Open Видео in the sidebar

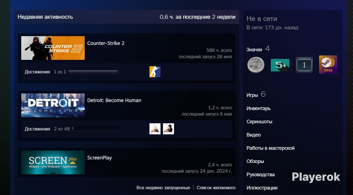coord(254,135)
